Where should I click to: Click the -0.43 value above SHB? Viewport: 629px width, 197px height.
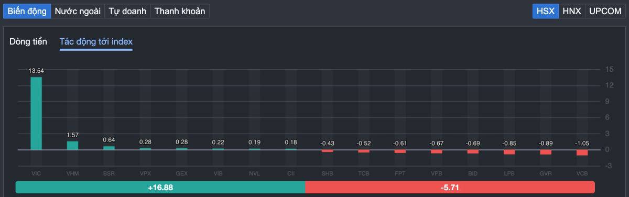point(327,143)
